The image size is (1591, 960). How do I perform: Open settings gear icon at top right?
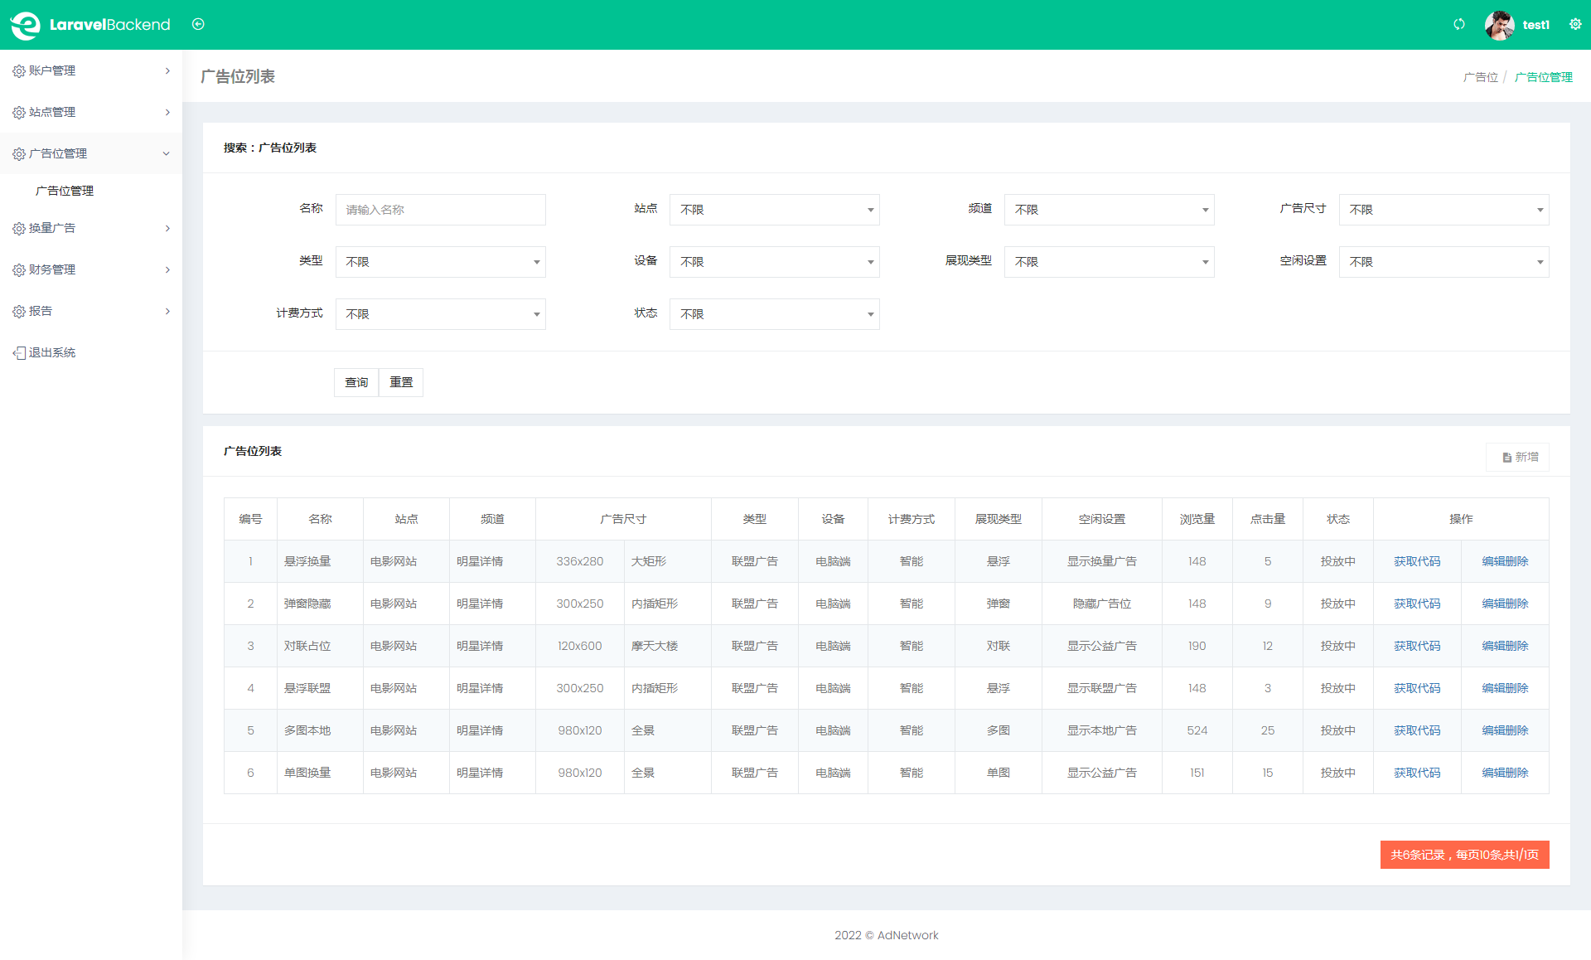coord(1574,24)
